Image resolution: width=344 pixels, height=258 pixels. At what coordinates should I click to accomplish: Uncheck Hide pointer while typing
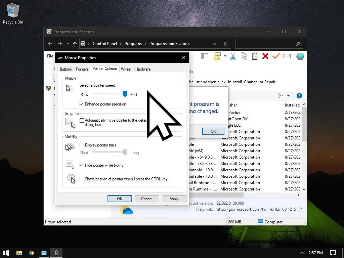coord(82,165)
